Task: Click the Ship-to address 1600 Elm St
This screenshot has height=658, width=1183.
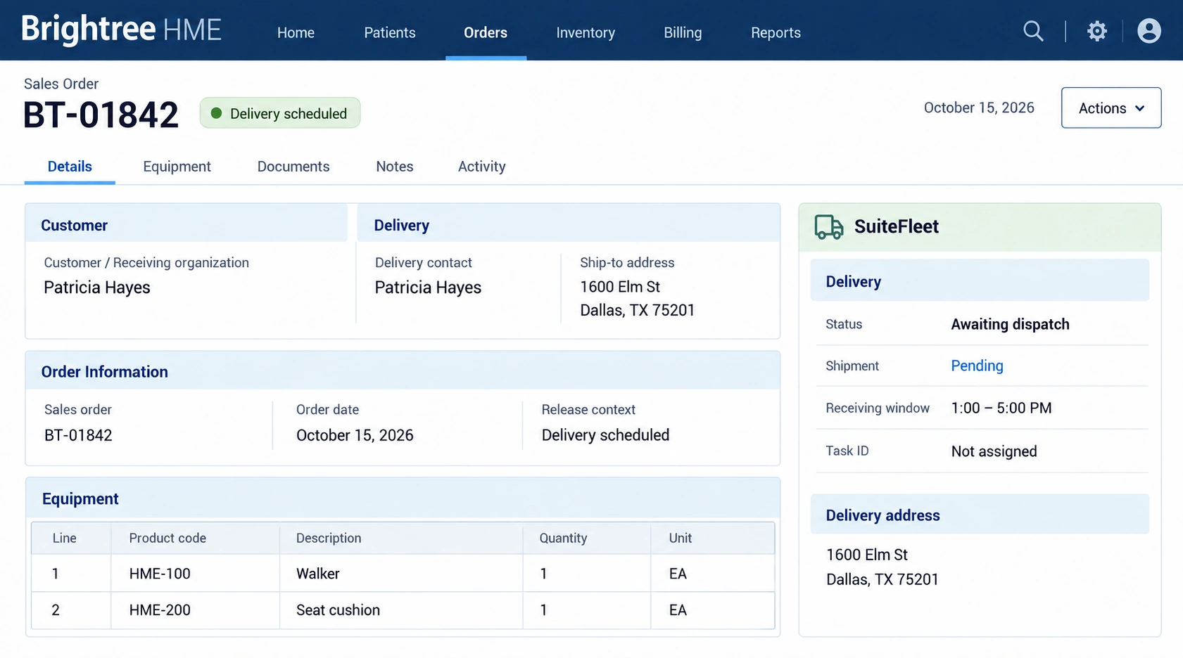Action: point(620,287)
